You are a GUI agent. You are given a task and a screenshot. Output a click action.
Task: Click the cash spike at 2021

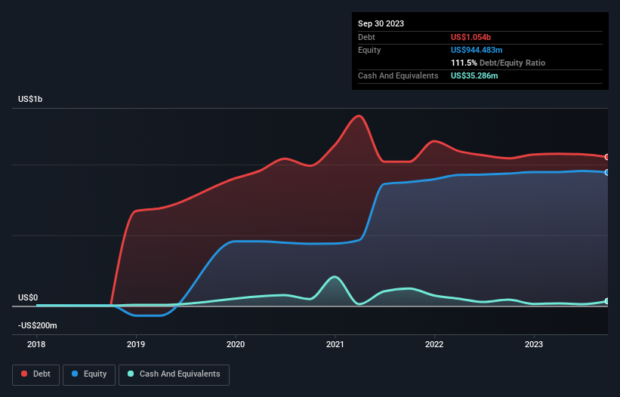[335, 276]
